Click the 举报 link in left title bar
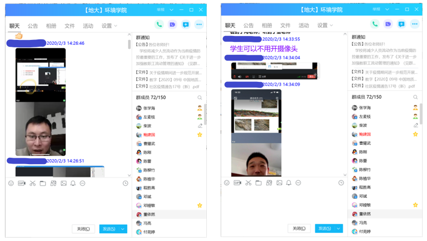Viewport: 427px width, 241px height. (x=160, y=9)
